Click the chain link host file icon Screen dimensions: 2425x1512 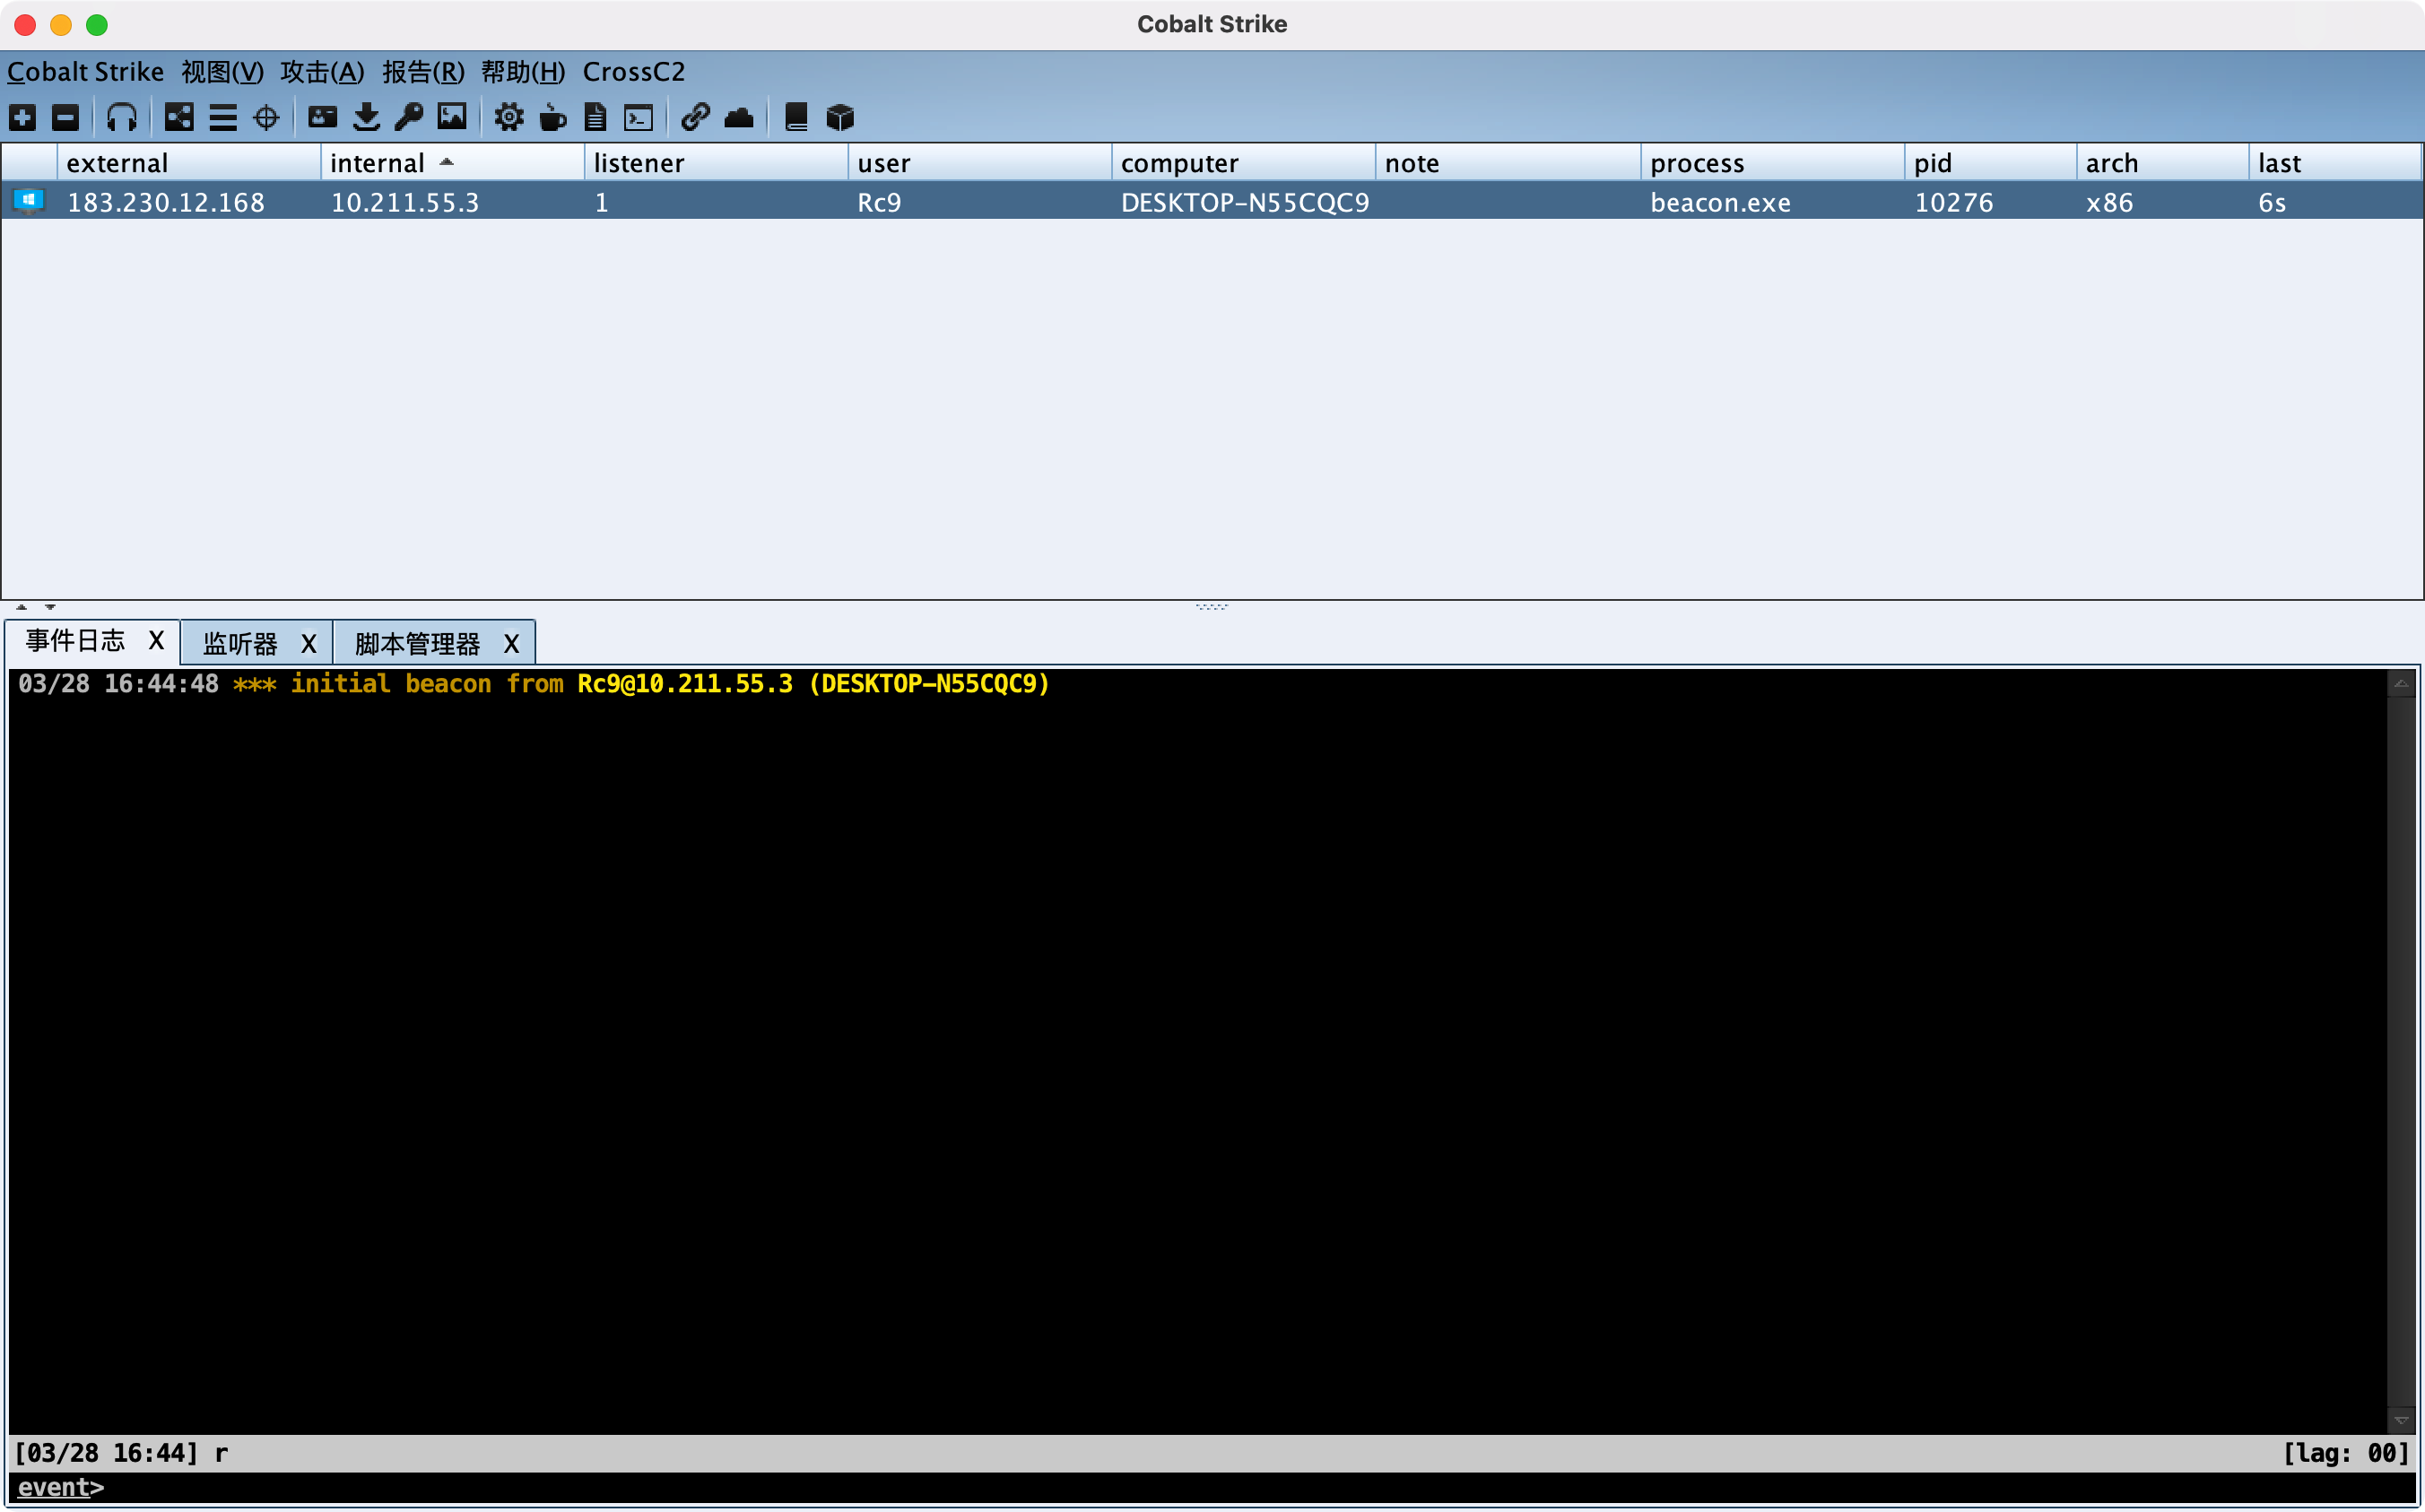click(695, 118)
